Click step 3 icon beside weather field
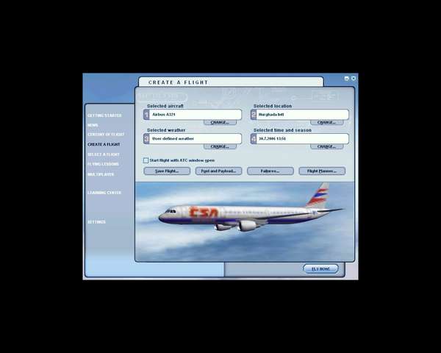 [146, 139]
